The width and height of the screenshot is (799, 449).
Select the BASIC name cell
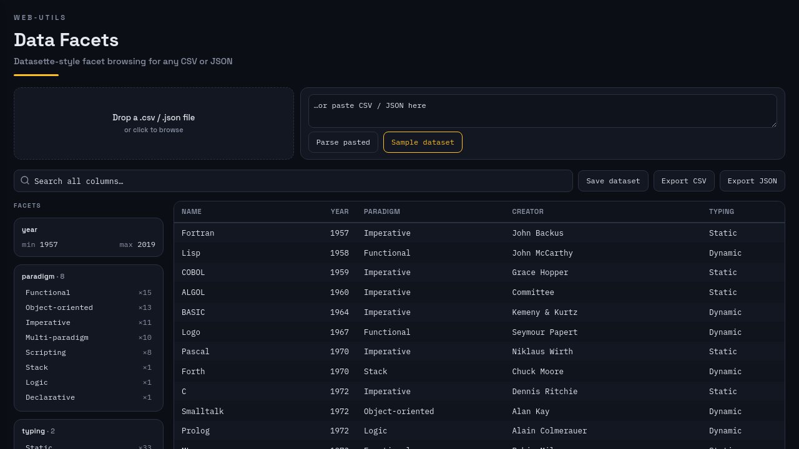point(193,312)
